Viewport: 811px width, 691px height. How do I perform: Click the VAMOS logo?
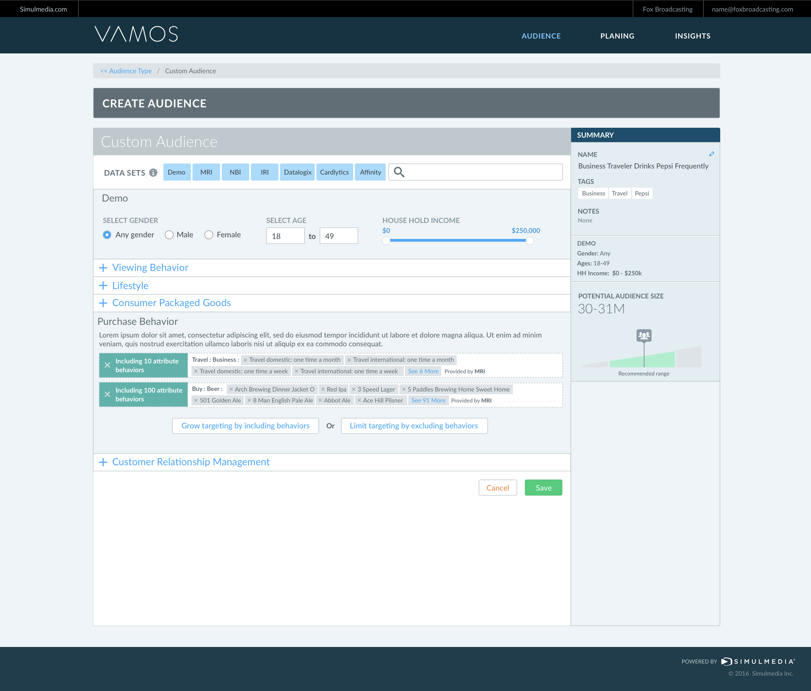pos(136,34)
